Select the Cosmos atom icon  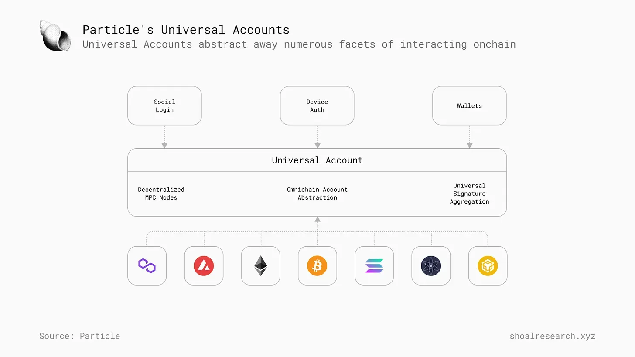[x=431, y=265]
